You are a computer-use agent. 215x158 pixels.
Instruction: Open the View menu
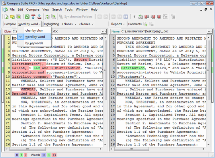click(46, 10)
